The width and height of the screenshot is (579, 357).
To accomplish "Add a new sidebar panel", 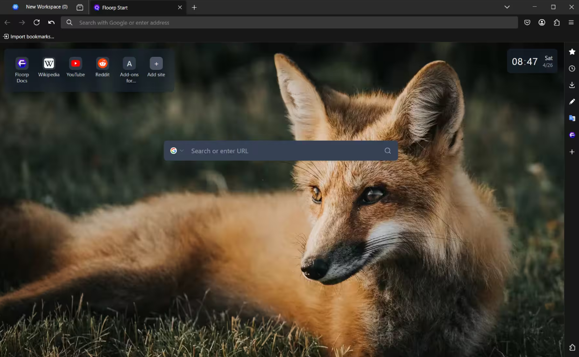I will [x=572, y=152].
